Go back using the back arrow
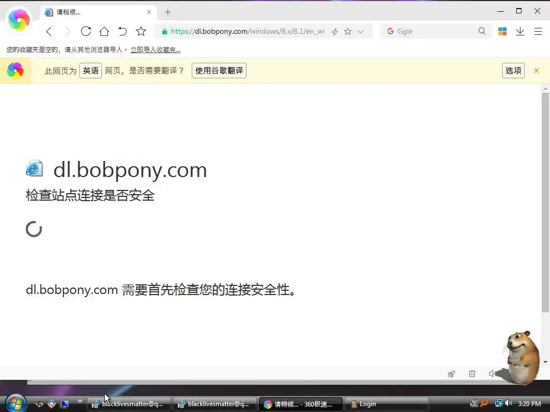The image size is (550, 412). 49,32
